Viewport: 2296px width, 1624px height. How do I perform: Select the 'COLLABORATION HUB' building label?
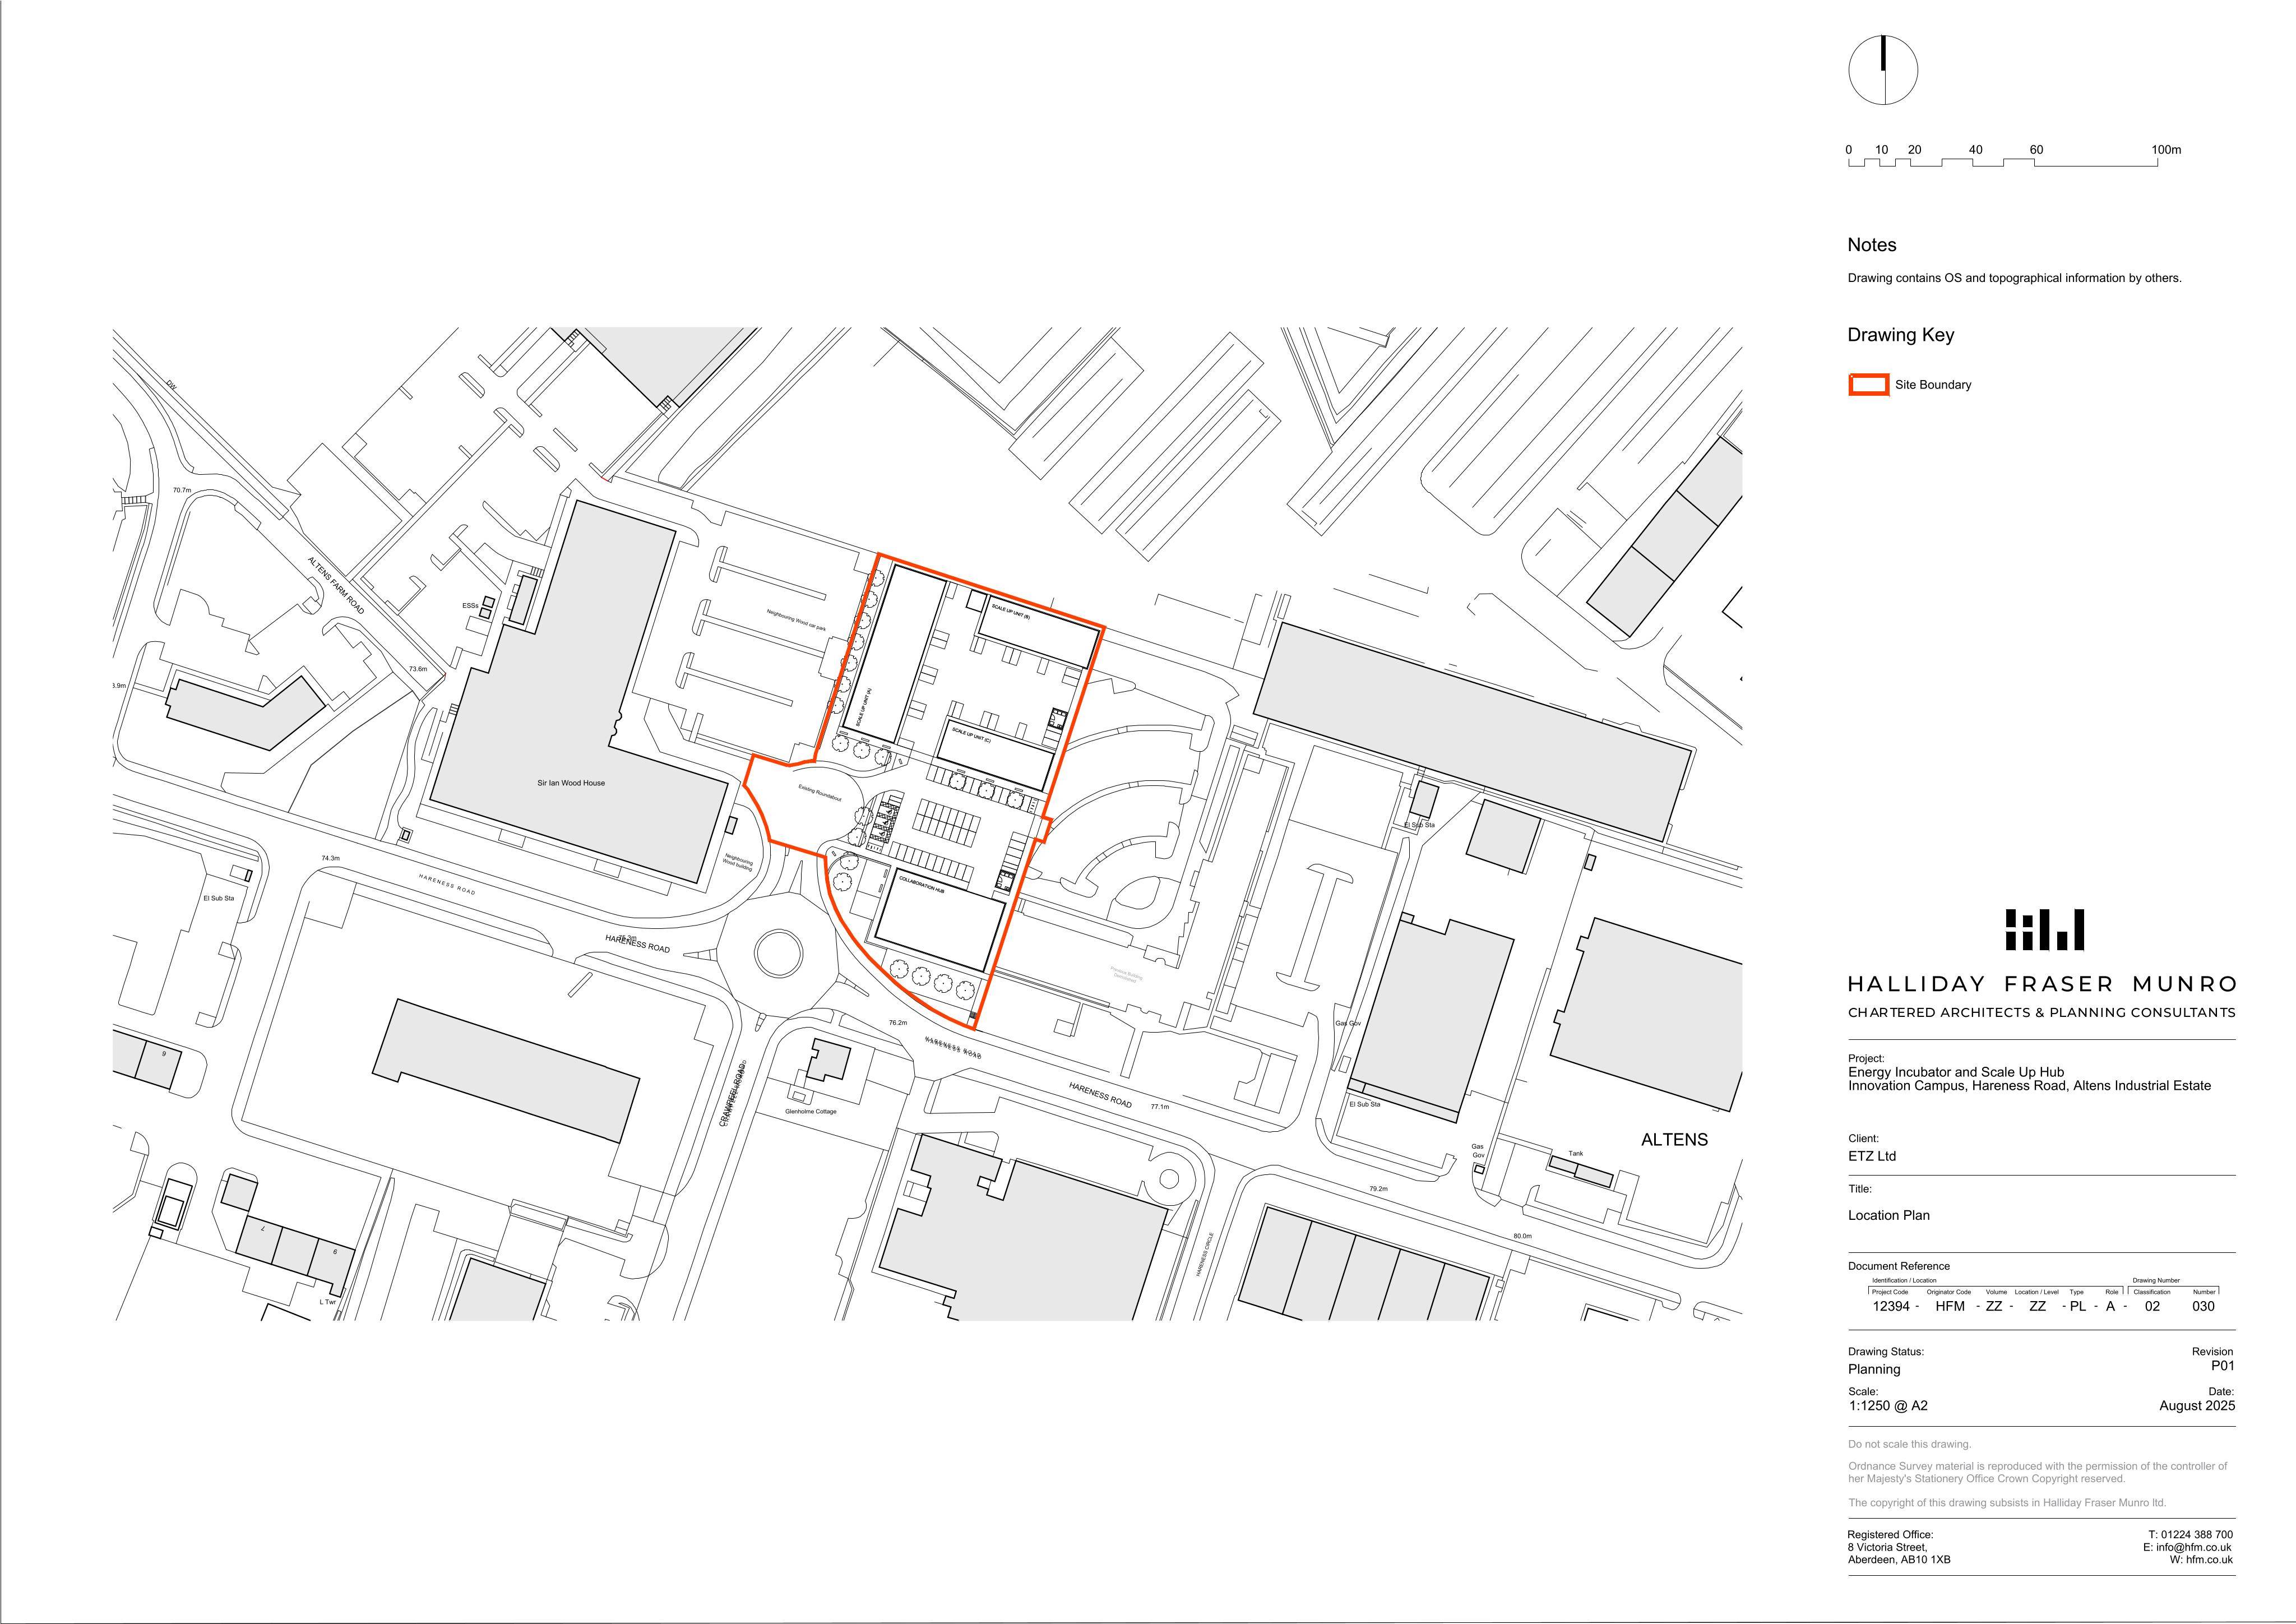click(921, 884)
